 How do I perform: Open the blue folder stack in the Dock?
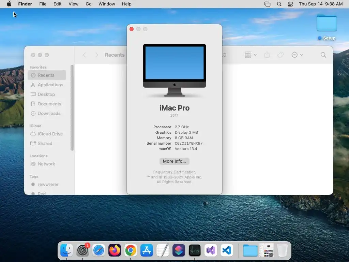250,250
